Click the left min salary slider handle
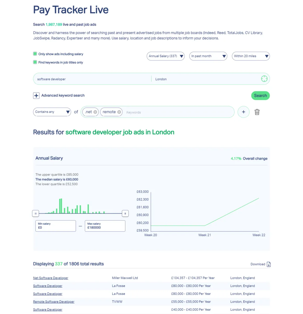The height and width of the screenshot is (314, 303). pos(35,214)
